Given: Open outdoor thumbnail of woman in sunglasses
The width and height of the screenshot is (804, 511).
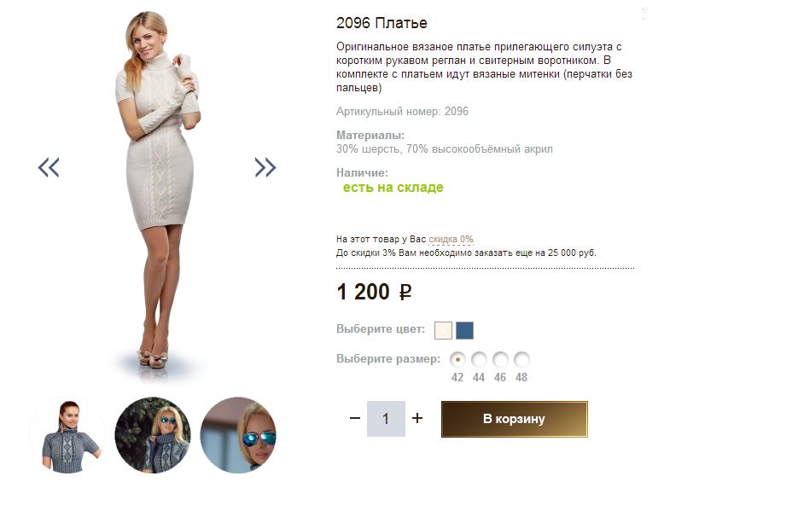Looking at the screenshot, I should point(153,435).
